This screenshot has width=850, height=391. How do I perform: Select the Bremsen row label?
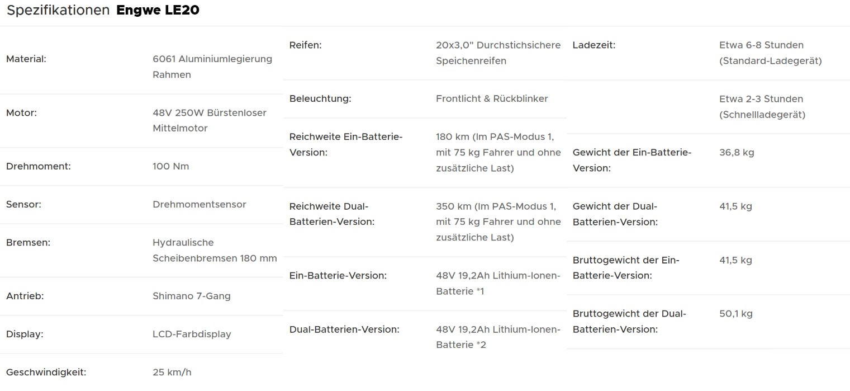click(x=28, y=242)
